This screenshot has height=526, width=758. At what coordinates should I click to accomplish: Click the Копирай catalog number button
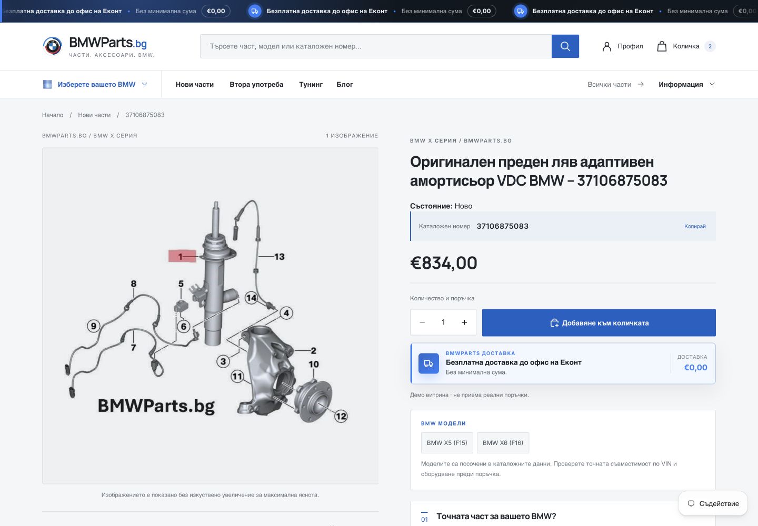click(695, 226)
